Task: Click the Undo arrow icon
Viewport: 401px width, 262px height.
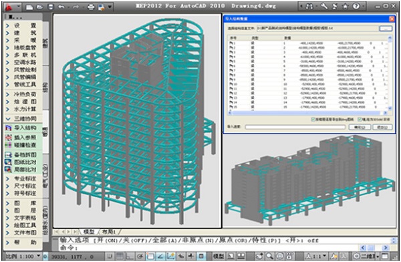Action: pos(61,7)
